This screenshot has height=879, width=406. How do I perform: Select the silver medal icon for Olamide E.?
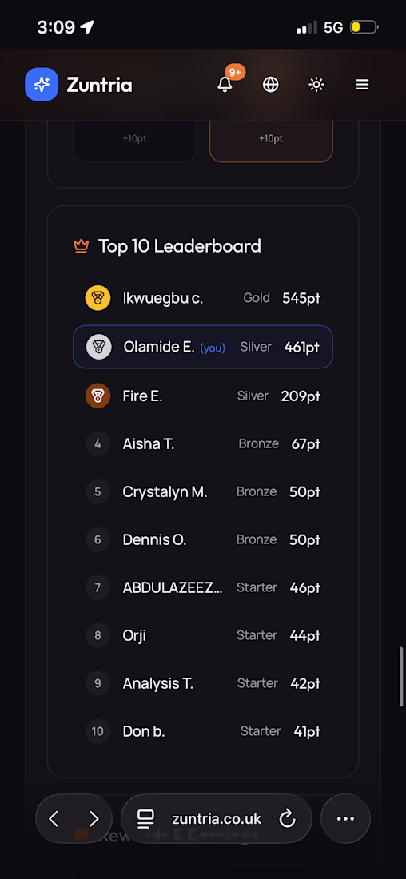click(x=98, y=347)
